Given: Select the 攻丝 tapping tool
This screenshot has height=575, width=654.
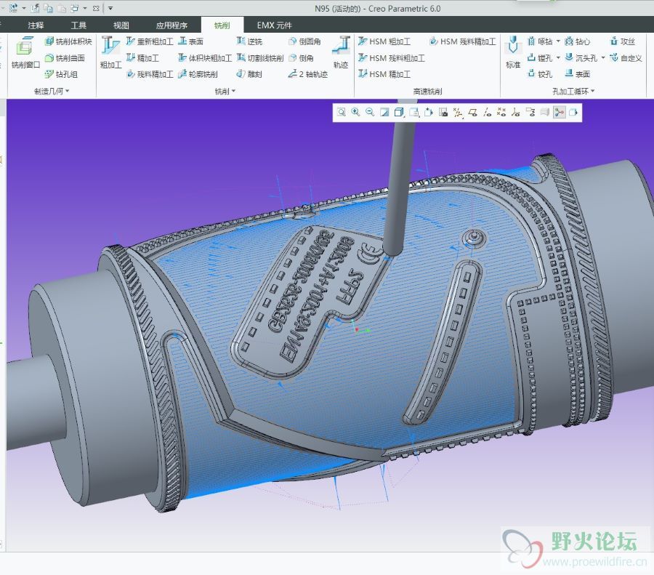Looking at the screenshot, I should click(x=622, y=41).
